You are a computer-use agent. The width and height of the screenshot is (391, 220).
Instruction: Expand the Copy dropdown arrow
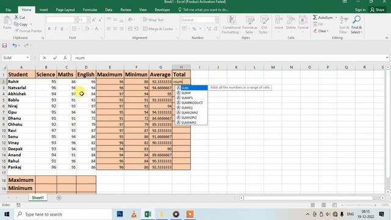(x=31, y=24)
